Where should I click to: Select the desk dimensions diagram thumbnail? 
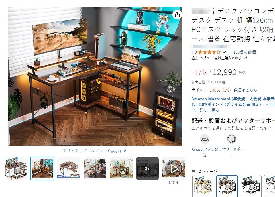[x=68, y=168]
